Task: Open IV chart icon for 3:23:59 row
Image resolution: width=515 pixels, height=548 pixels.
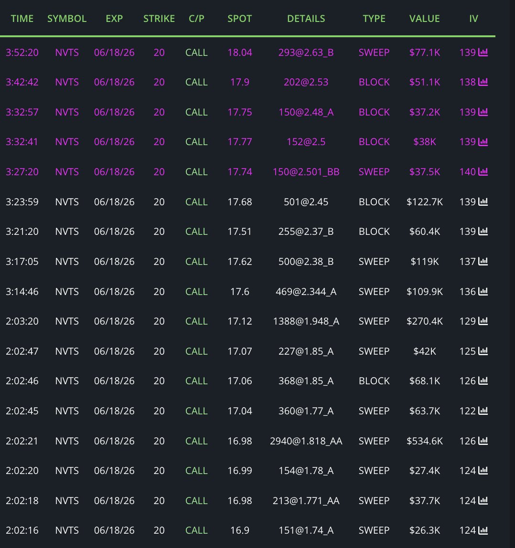Action: 483,201
